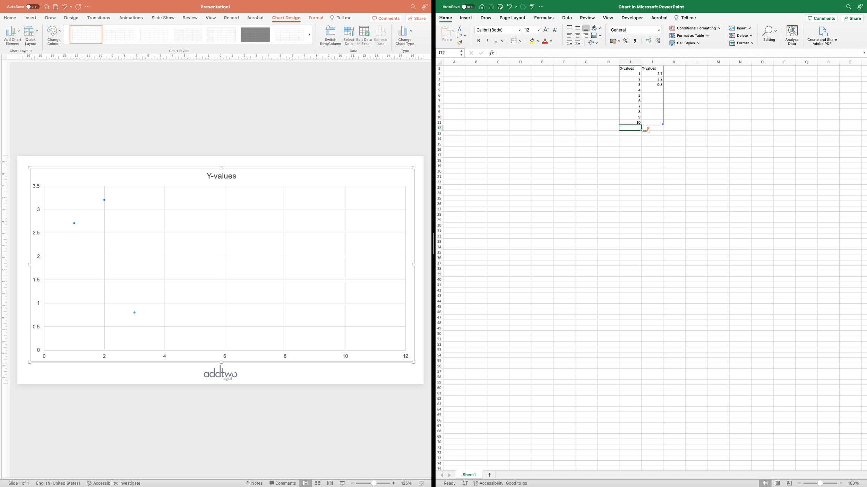Click Switch Row/Column icon in PowerPoint
This screenshot has height=487, width=867.
click(x=330, y=35)
